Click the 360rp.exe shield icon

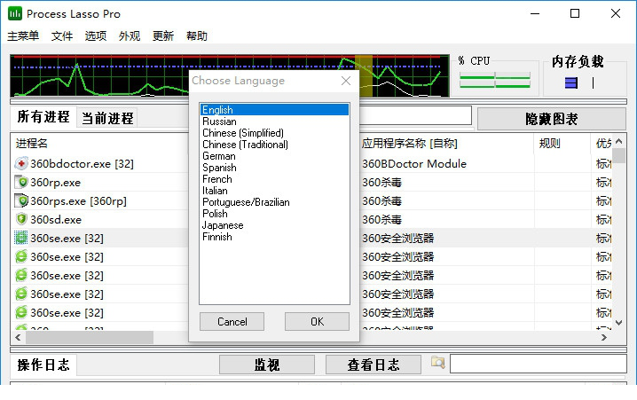(21, 183)
